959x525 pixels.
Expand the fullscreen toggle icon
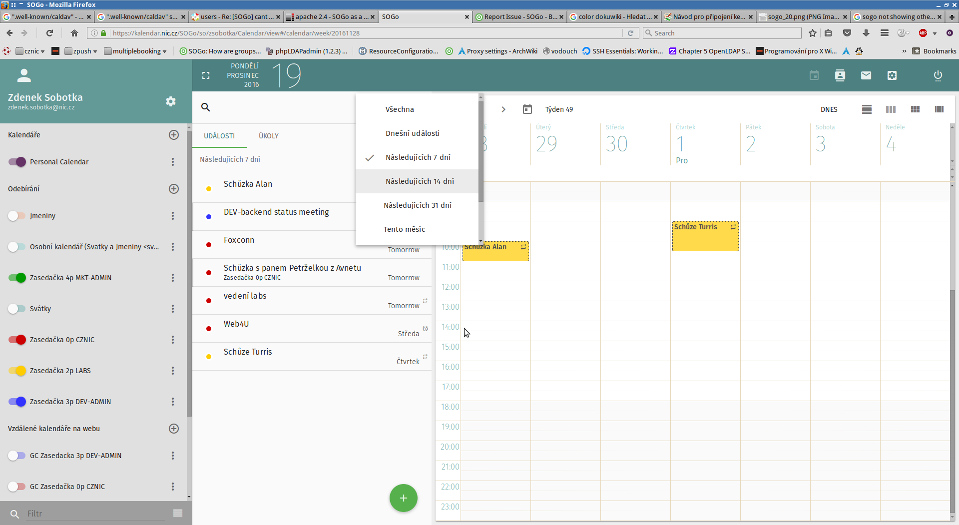point(206,75)
